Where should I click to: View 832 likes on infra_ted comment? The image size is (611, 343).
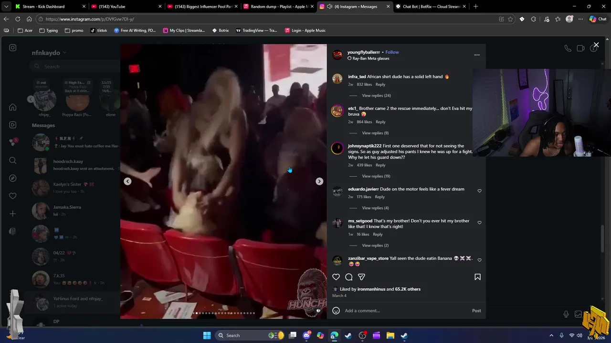coord(364,84)
